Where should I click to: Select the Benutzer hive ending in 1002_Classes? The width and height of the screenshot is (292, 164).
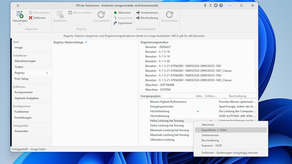click(188, 80)
